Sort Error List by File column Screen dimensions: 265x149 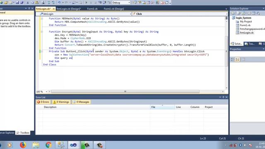click(x=162, y=107)
